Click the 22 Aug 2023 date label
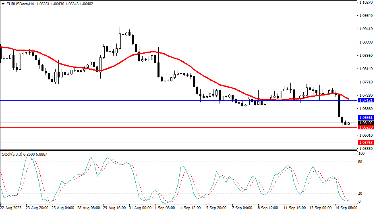Image resolution: width=375 pixels, height=212 pixels. (12, 208)
